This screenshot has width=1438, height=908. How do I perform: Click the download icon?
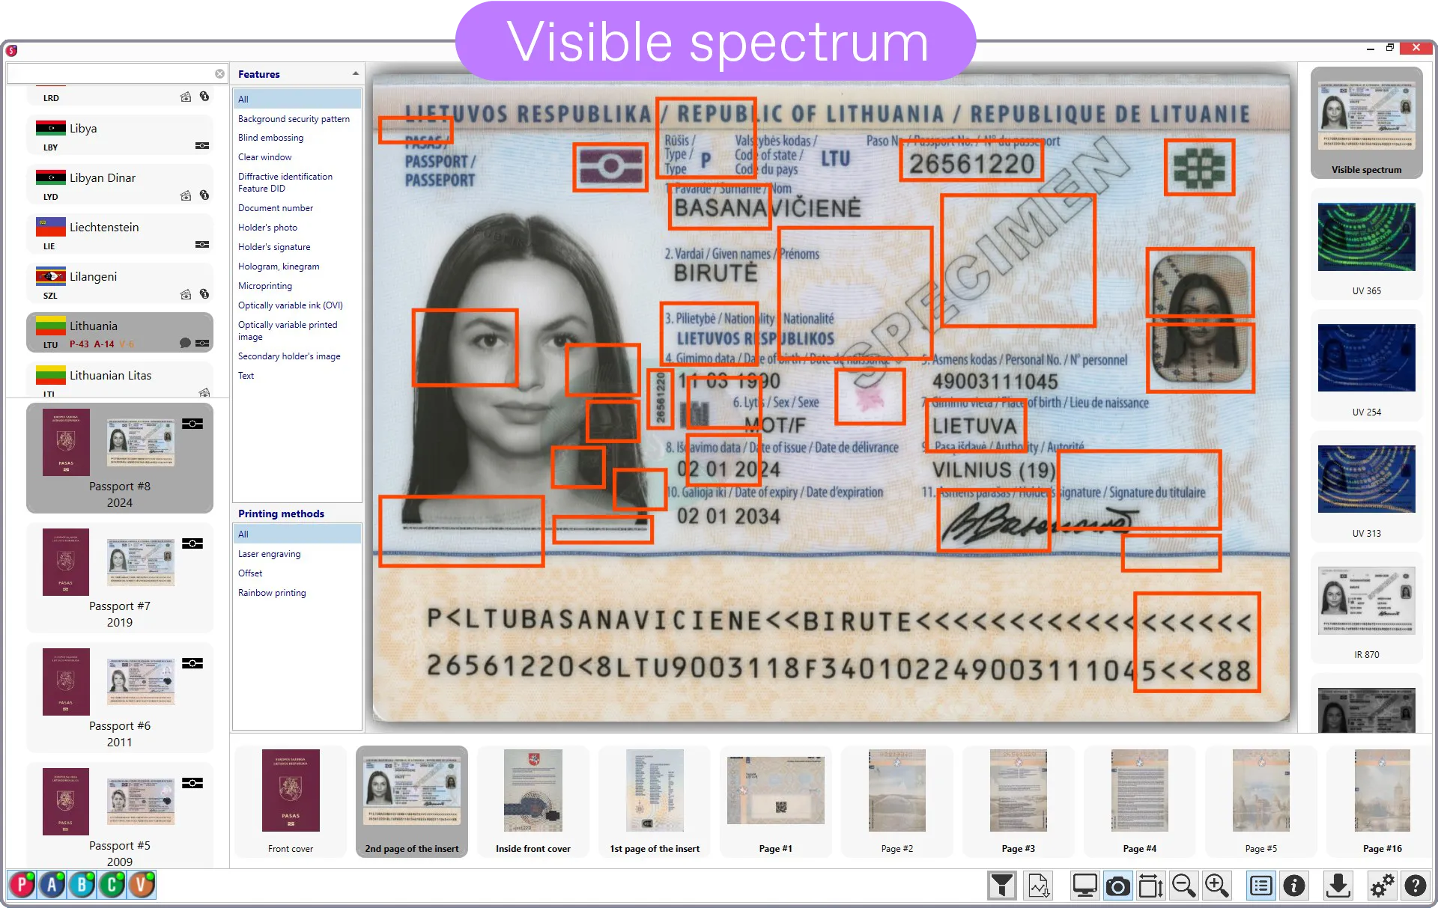point(1338,886)
